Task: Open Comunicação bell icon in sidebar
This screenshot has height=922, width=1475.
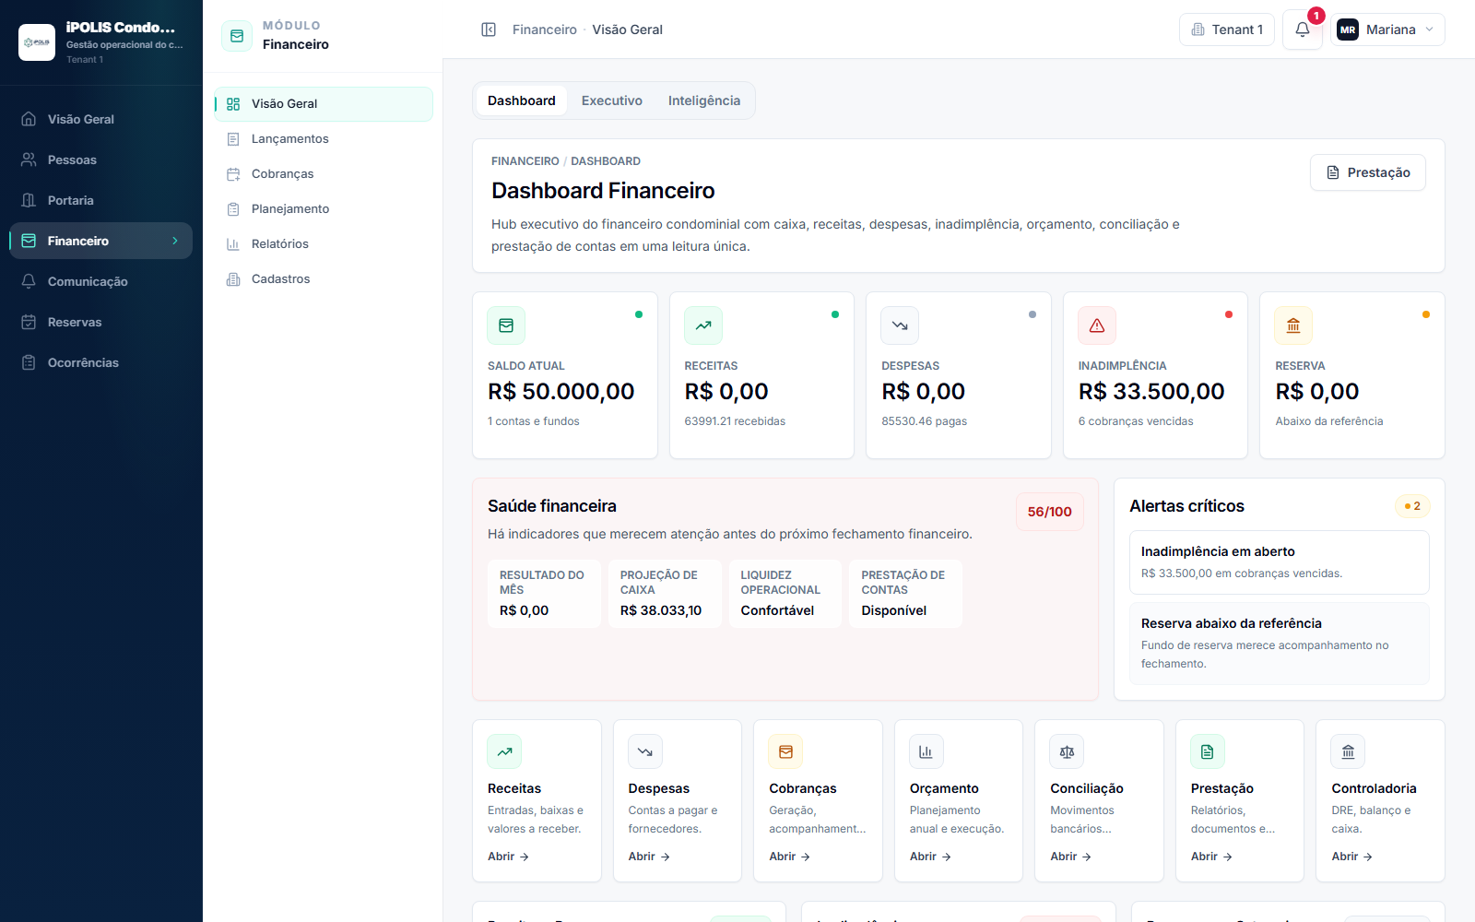Action: coord(29,281)
